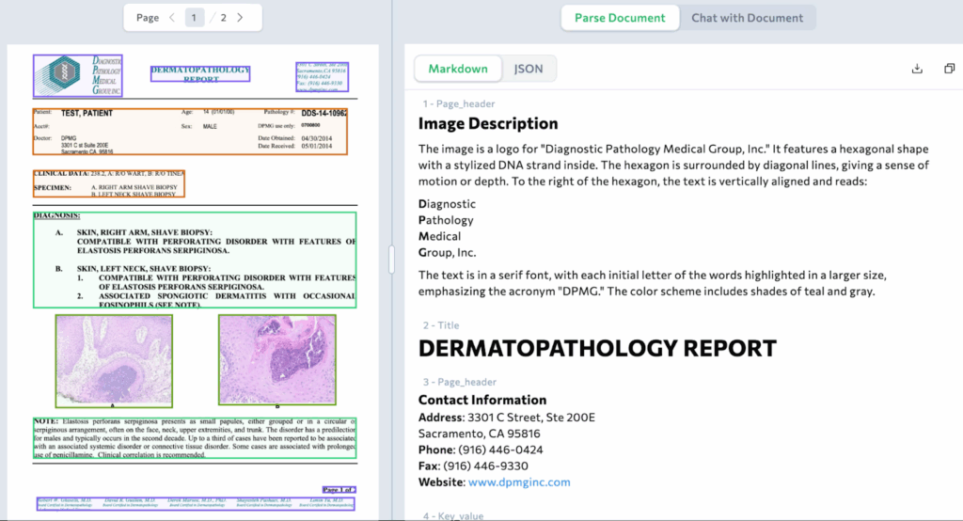Select the right histology image B
963x521 pixels.
[277, 360]
